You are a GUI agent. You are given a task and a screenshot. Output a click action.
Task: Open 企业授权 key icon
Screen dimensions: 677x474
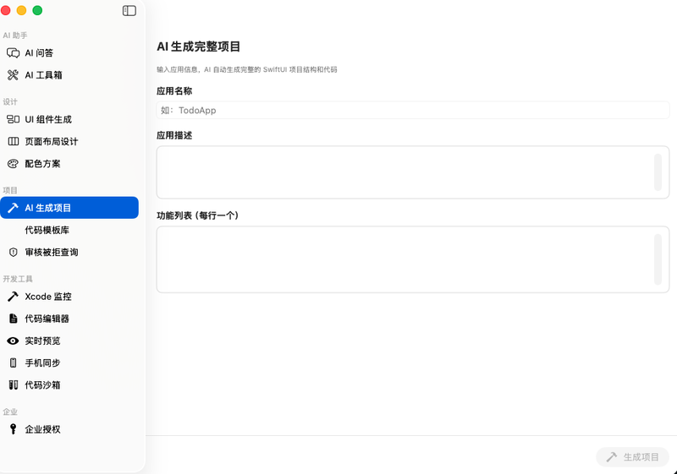(13, 429)
